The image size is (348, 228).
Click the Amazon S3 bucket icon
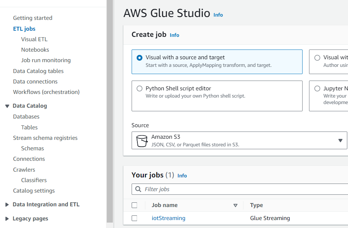142,141
